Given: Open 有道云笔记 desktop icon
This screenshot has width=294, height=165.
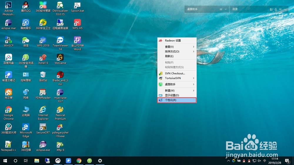Looking at the screenshot, I should tap(9, 77).
